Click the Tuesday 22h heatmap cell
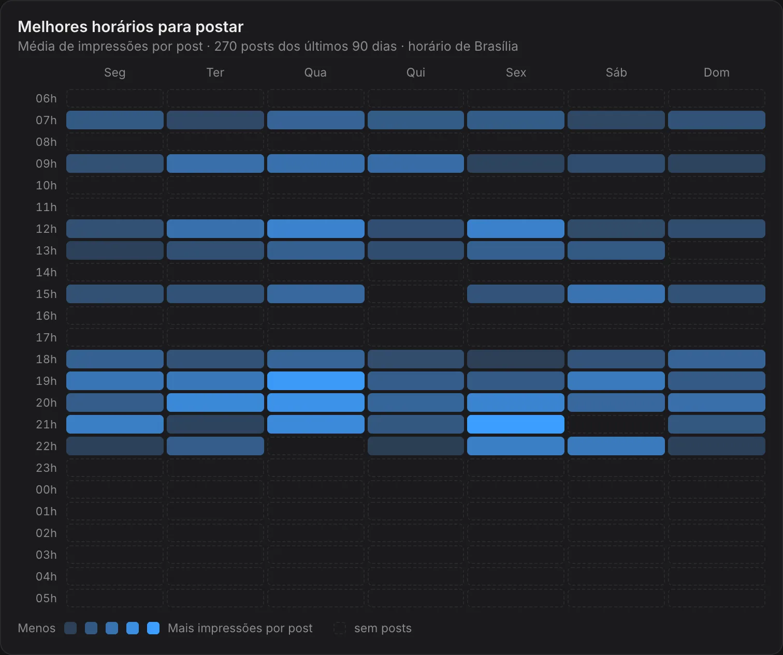This screenshot has width=783, height=655. click(215, 446)
